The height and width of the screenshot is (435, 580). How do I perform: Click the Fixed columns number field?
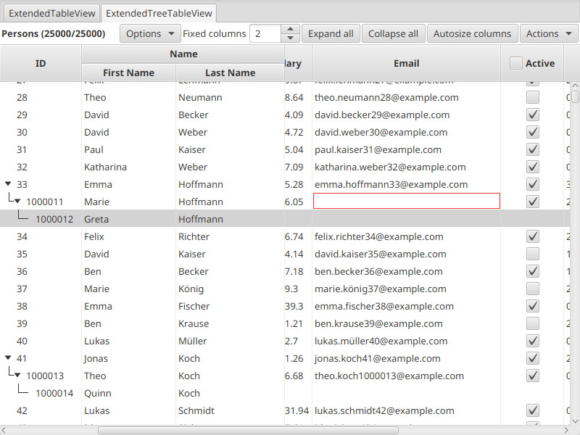click(x=265, y=33)
